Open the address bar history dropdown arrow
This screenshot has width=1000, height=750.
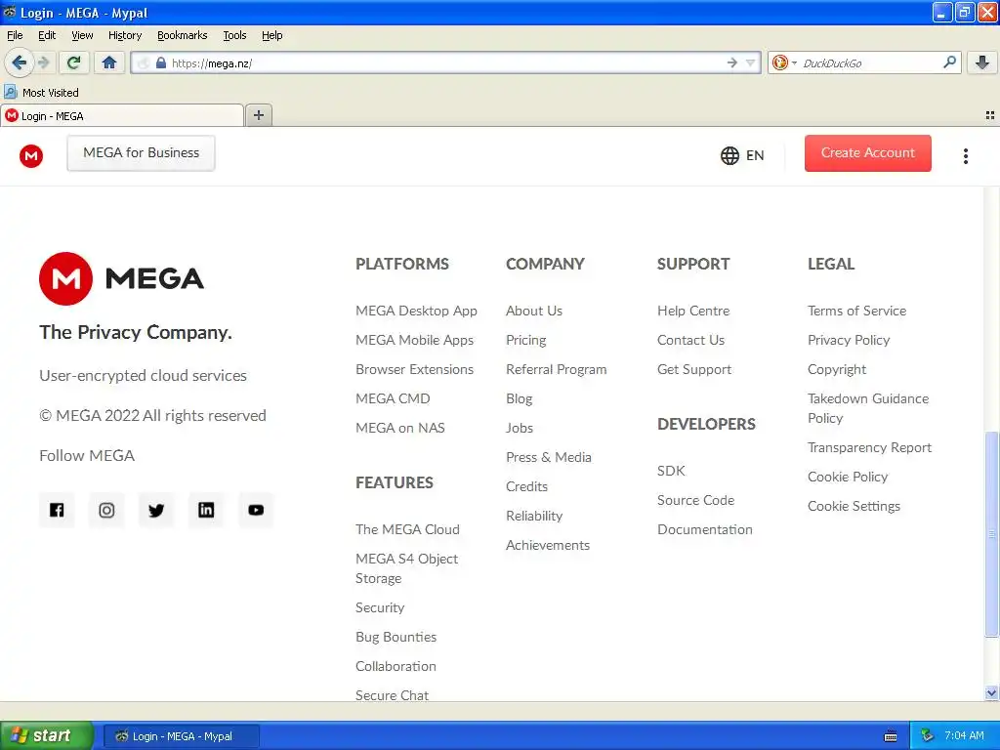(x=751, y=62)
